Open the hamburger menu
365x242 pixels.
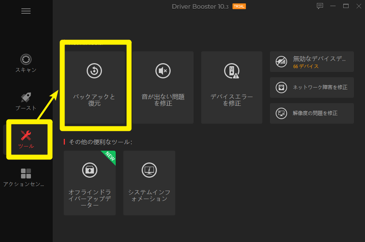pos(26,11)
